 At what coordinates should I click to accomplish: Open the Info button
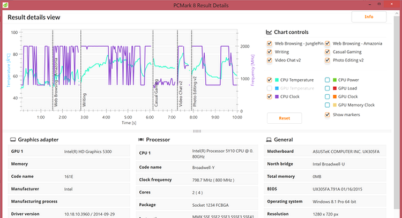(x=369, y=17)
